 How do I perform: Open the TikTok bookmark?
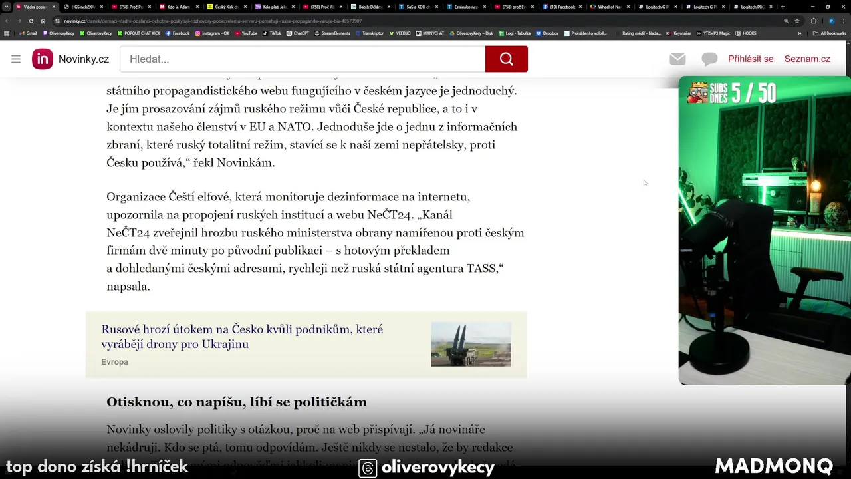(x=272, y=33)
